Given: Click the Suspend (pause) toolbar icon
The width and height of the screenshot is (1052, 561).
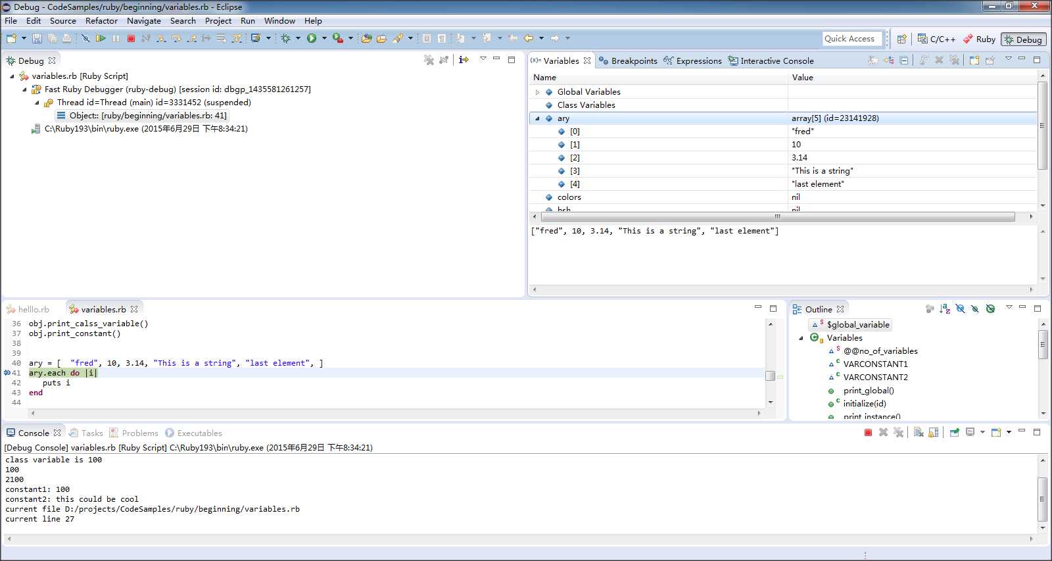Looking at the screenshot, I should point(116,38).
